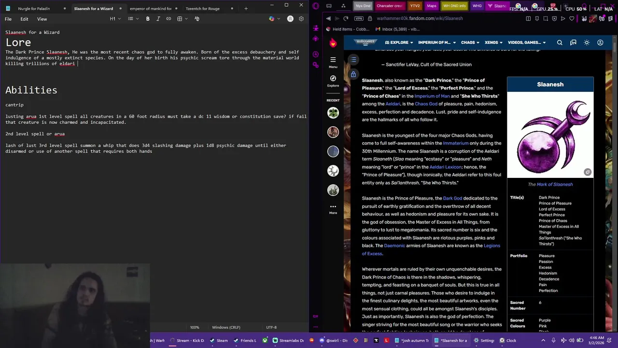Open the account profile icon in Notepad
Viewport: 618px width, 348px height.
(290, 19)
